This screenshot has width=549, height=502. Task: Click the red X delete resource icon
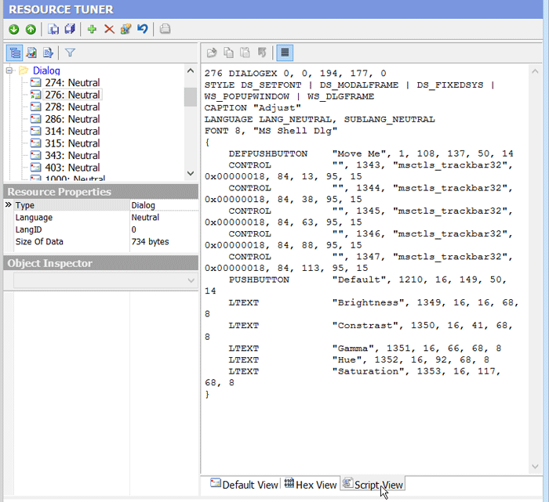point(109,30)
